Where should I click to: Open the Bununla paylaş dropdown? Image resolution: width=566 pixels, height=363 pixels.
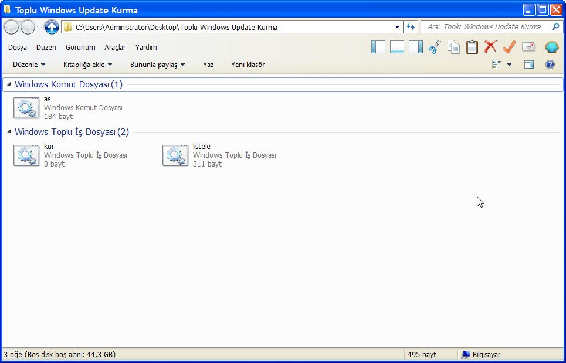(157, 65)
